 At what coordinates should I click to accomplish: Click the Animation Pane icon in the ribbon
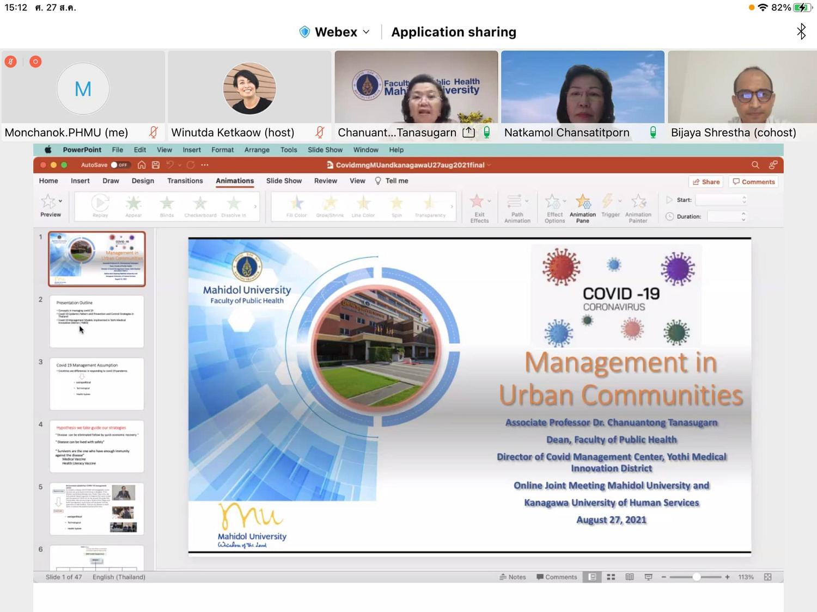point(583,208)
